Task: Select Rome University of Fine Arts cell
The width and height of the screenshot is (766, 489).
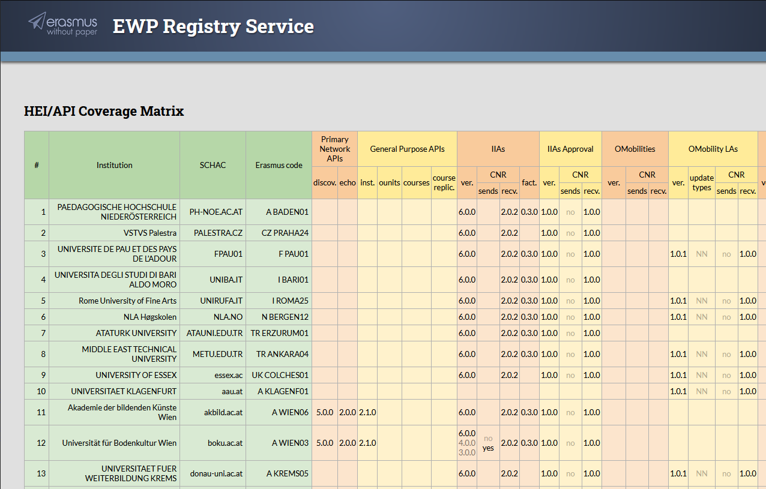Action: pos(114,301)
